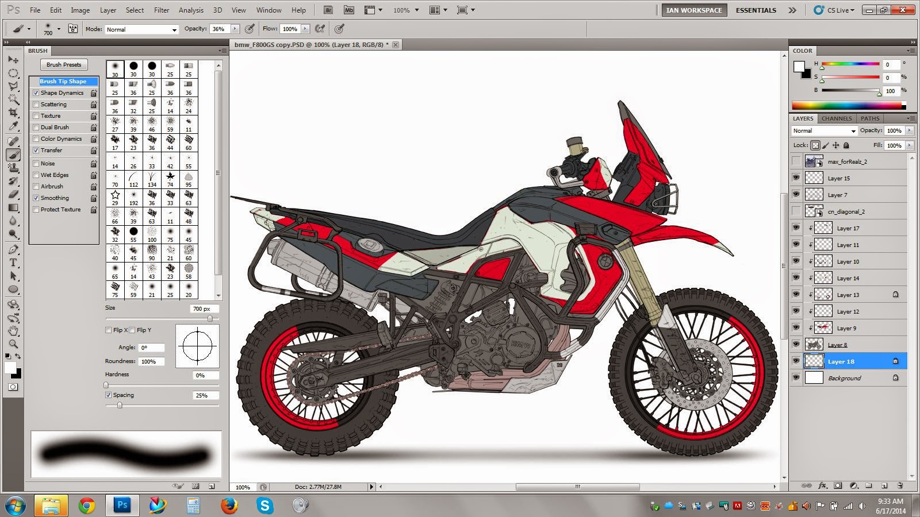Enable the Wet Edges checkbox
Screen dimensions: 920x517
36,175
